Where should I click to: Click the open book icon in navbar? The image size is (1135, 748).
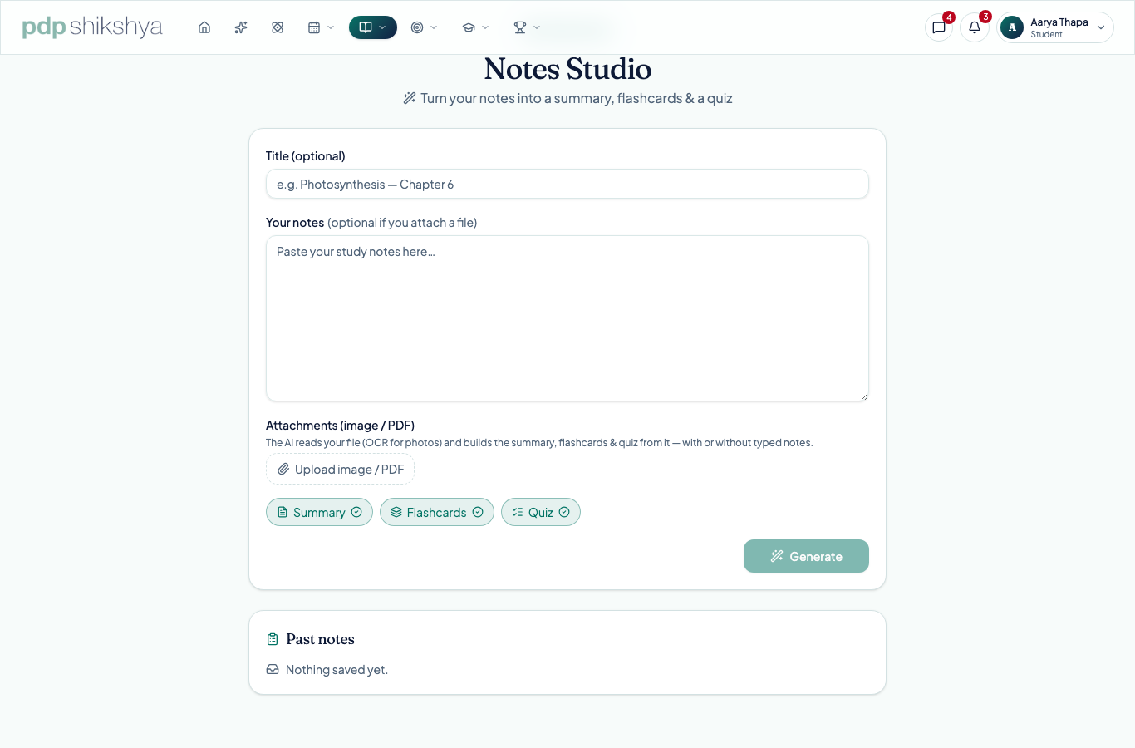point(366,27)
